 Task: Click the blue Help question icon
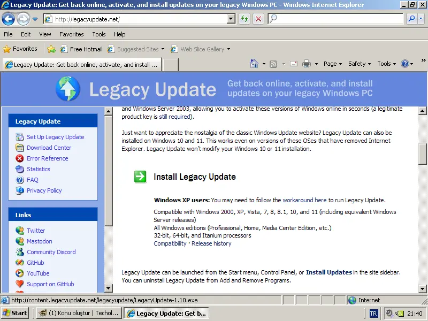click(405, 64)
